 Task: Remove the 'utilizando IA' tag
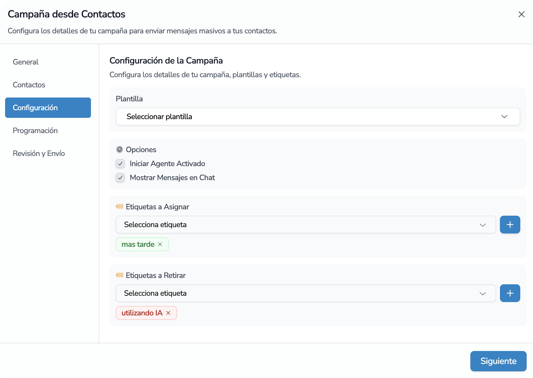click(168, 313)
